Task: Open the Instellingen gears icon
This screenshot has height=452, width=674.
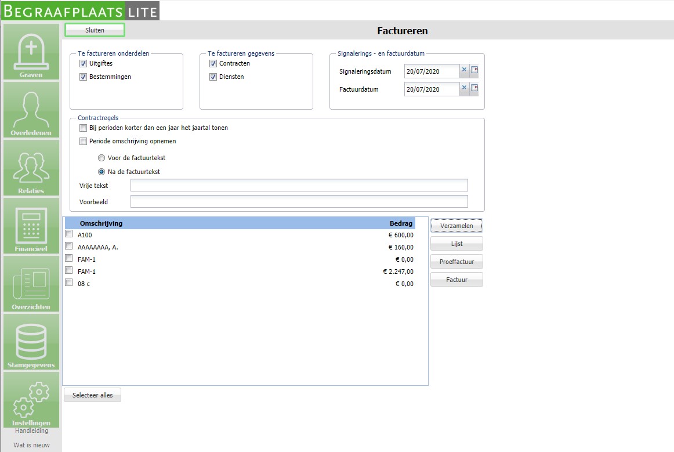Action: tap(31, 400)
